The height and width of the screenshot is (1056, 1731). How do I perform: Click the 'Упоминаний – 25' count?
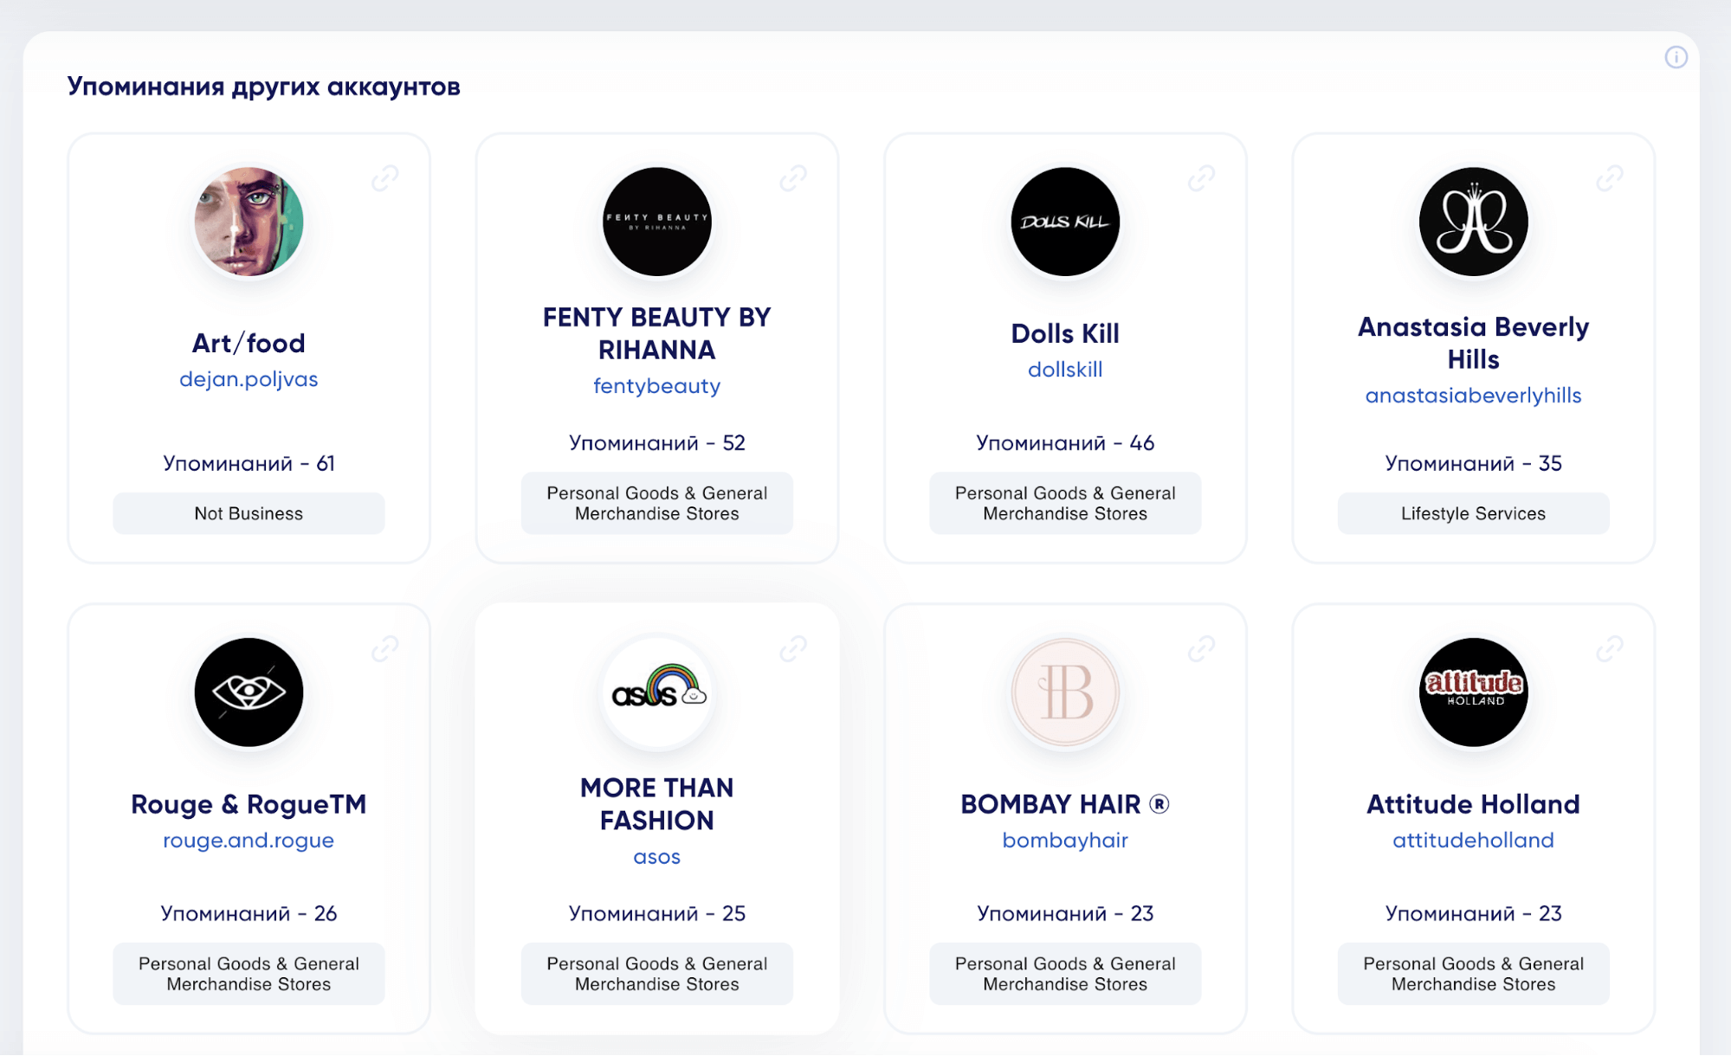tap(657, 914)
